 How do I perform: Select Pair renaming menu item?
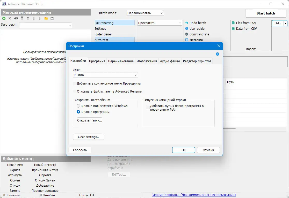(114, 23)
